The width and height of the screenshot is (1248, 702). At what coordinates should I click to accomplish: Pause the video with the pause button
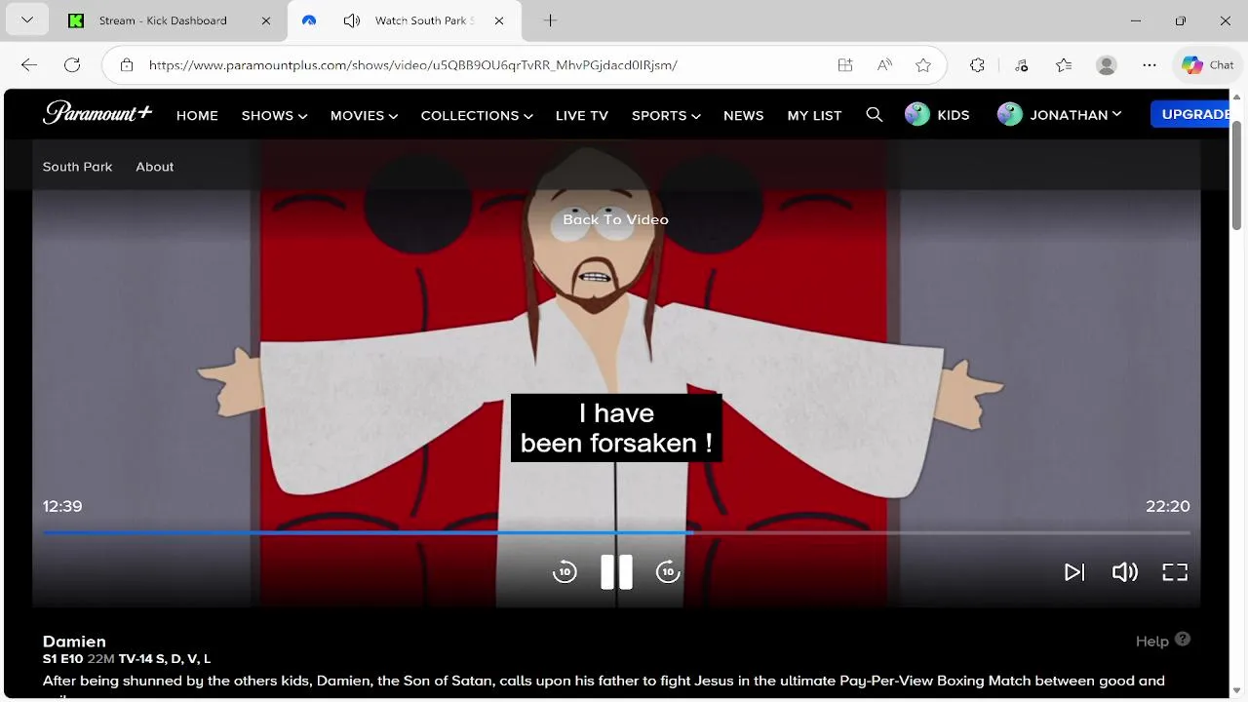point(616,572)
